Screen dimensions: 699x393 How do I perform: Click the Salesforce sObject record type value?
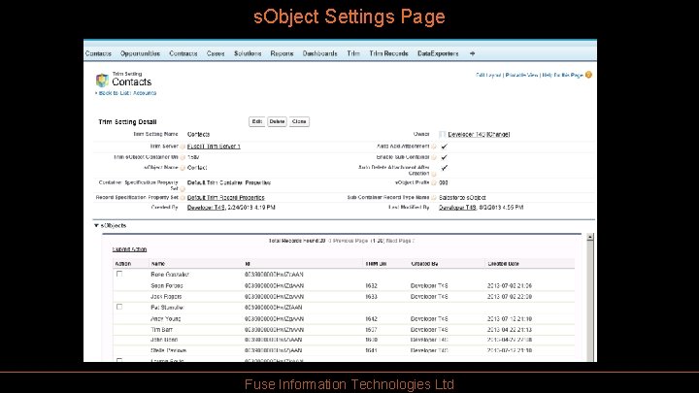click(462, 197)
